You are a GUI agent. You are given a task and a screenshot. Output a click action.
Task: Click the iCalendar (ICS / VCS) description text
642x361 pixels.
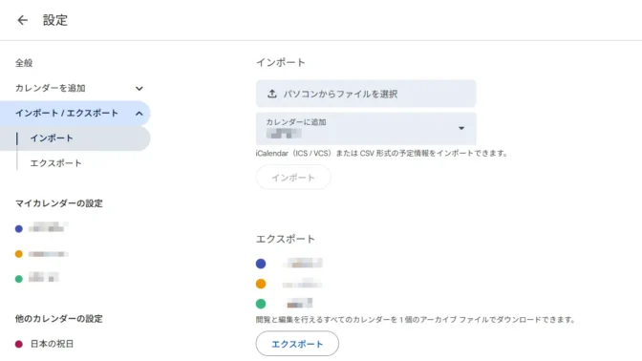point(381,154)
